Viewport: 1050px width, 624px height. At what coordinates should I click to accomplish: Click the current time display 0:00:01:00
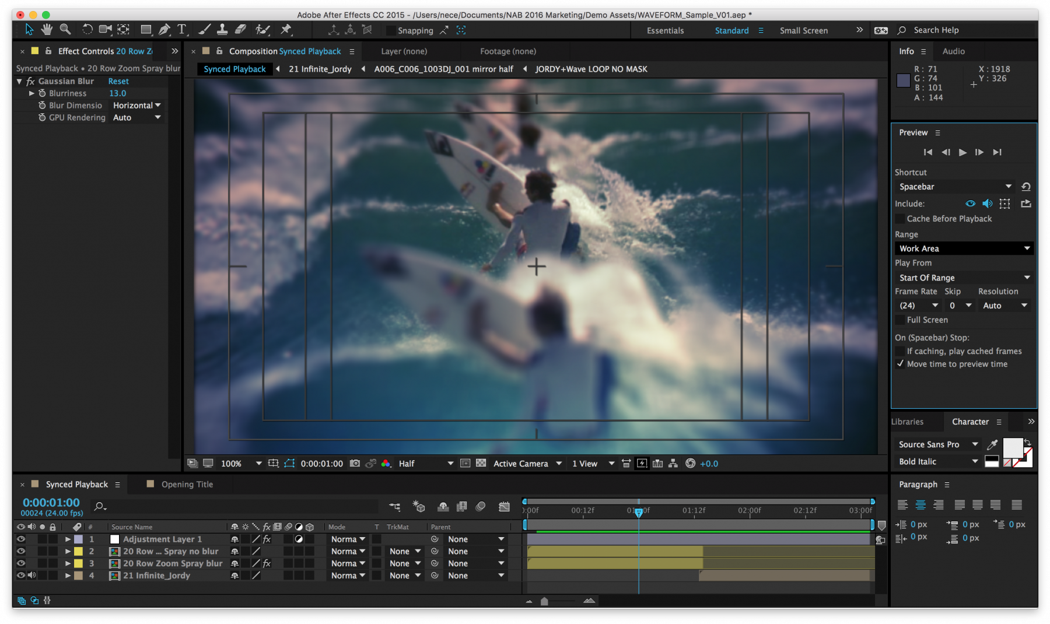[50, 502]
